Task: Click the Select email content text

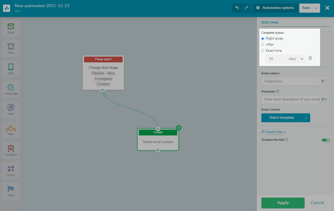Action: pos(158,142)
